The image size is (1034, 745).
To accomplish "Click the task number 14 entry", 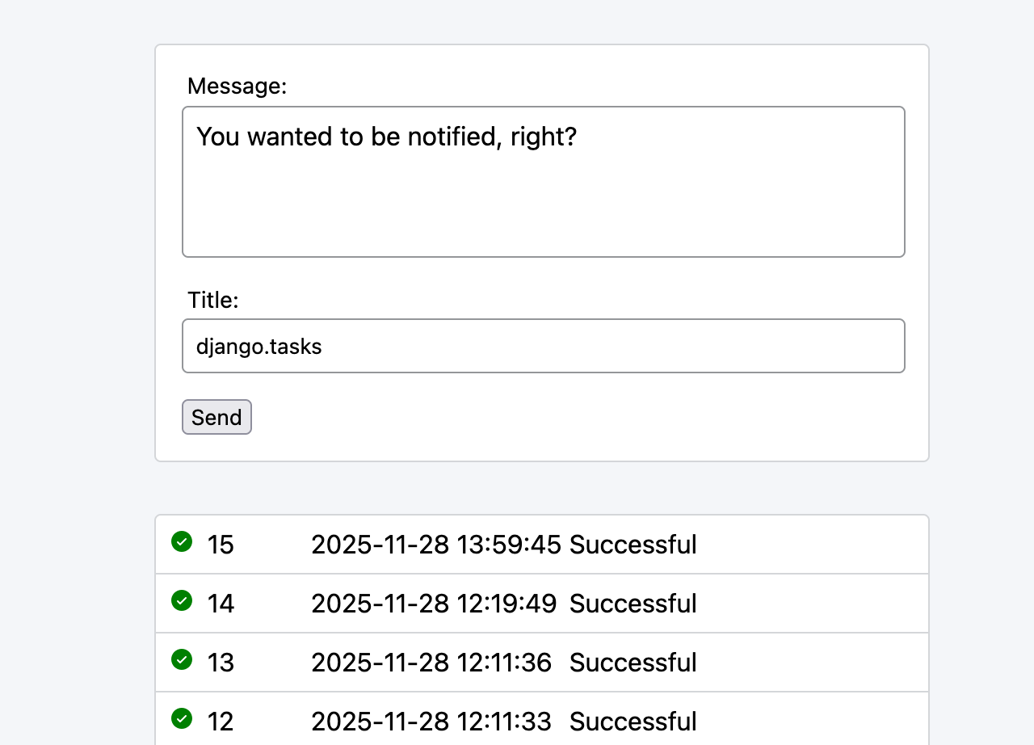I will pos(221,603).
